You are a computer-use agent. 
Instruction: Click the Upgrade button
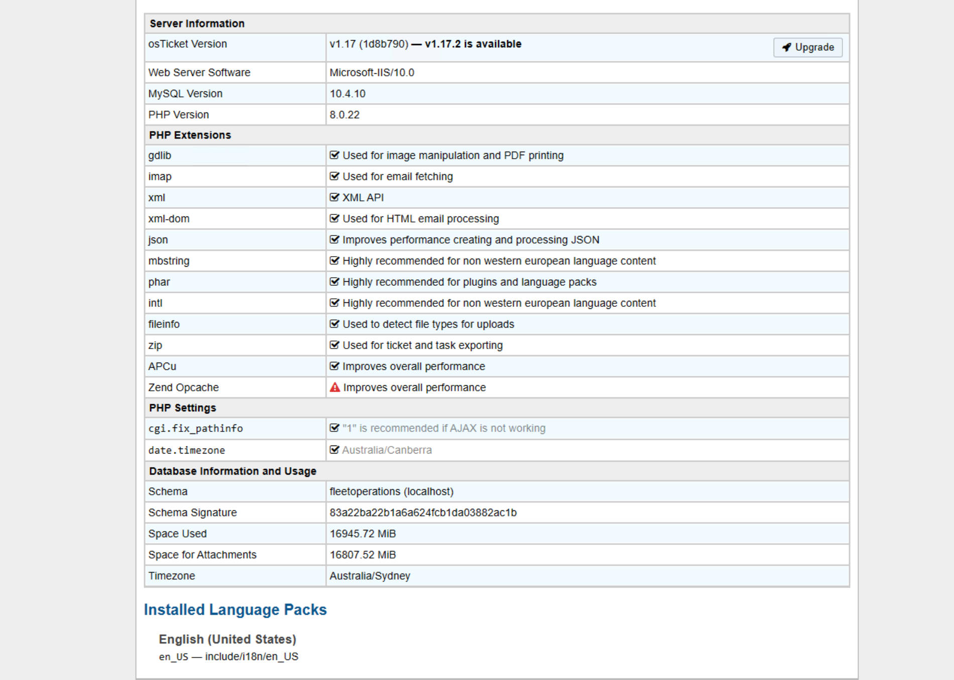tap(807, 47)
